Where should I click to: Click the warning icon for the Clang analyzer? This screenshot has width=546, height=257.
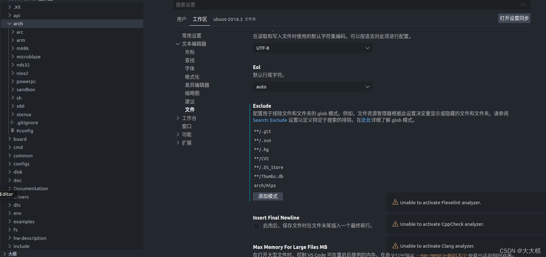pyautogui.click(x=395, y=246)
